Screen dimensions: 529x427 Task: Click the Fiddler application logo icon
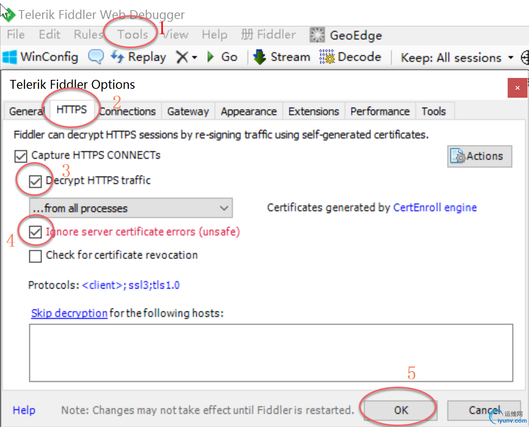[x=8, y=14]
